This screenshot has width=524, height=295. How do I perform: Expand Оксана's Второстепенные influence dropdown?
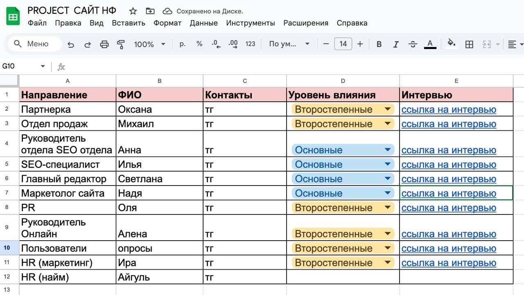(387, 110)
